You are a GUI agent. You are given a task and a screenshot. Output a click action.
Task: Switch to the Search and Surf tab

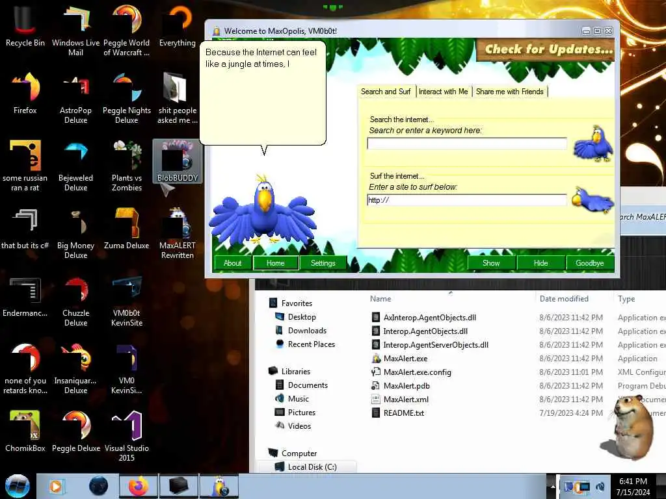point(386,91)
